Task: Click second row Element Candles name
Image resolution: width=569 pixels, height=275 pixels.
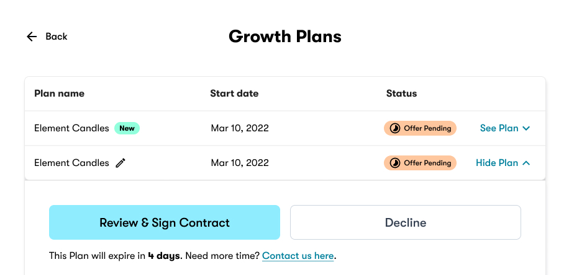Action: pyautogui.click(x=71, y=163)
